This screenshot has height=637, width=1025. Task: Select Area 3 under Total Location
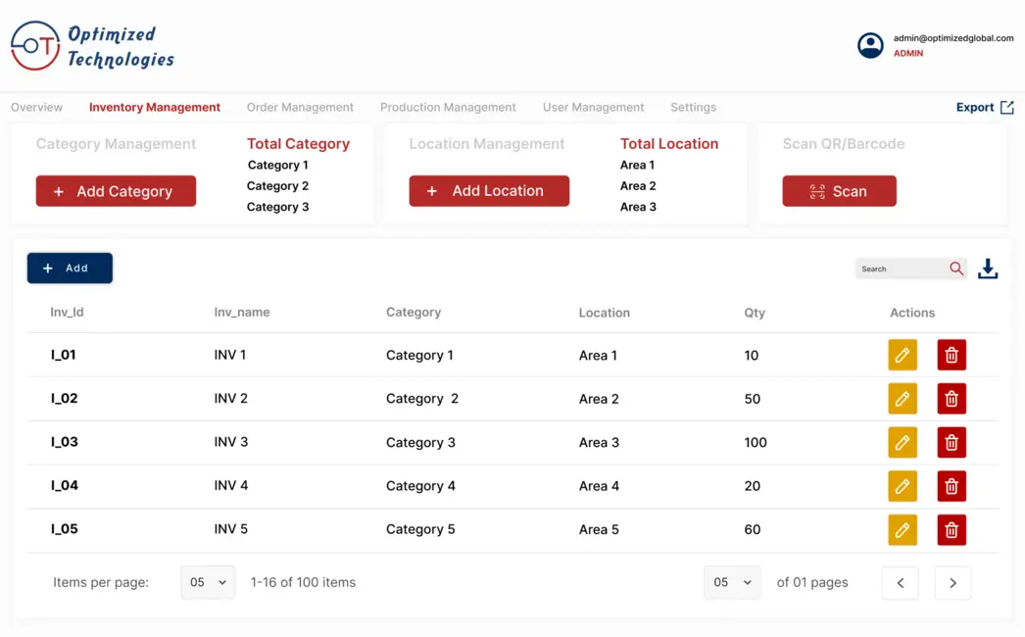pyautogui.click(x=638, y=207)
